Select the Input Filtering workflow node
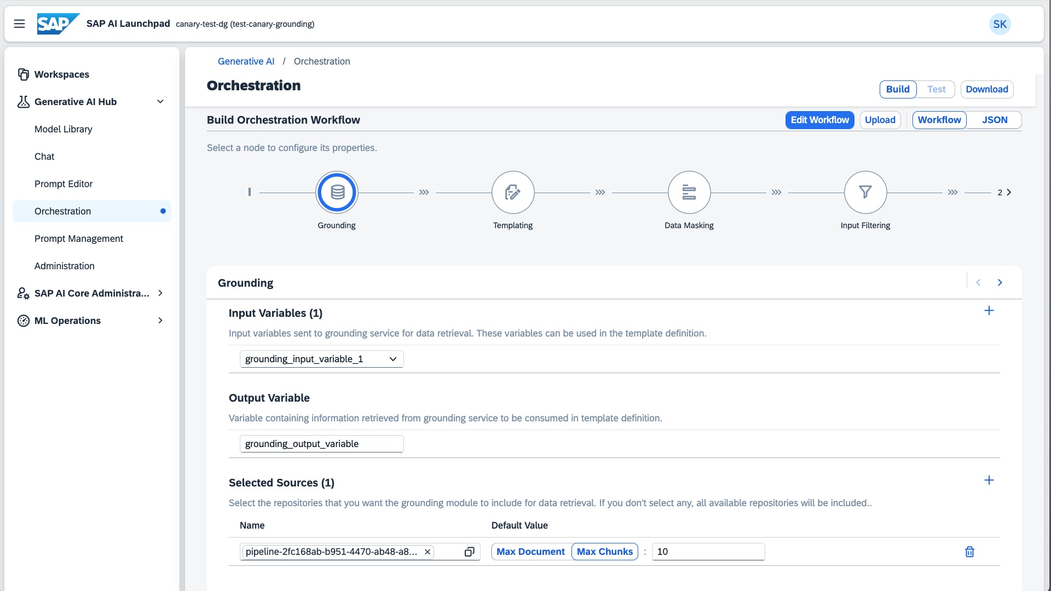The height and width of the screenshot is (591, 1051). [x=865, y=192]
